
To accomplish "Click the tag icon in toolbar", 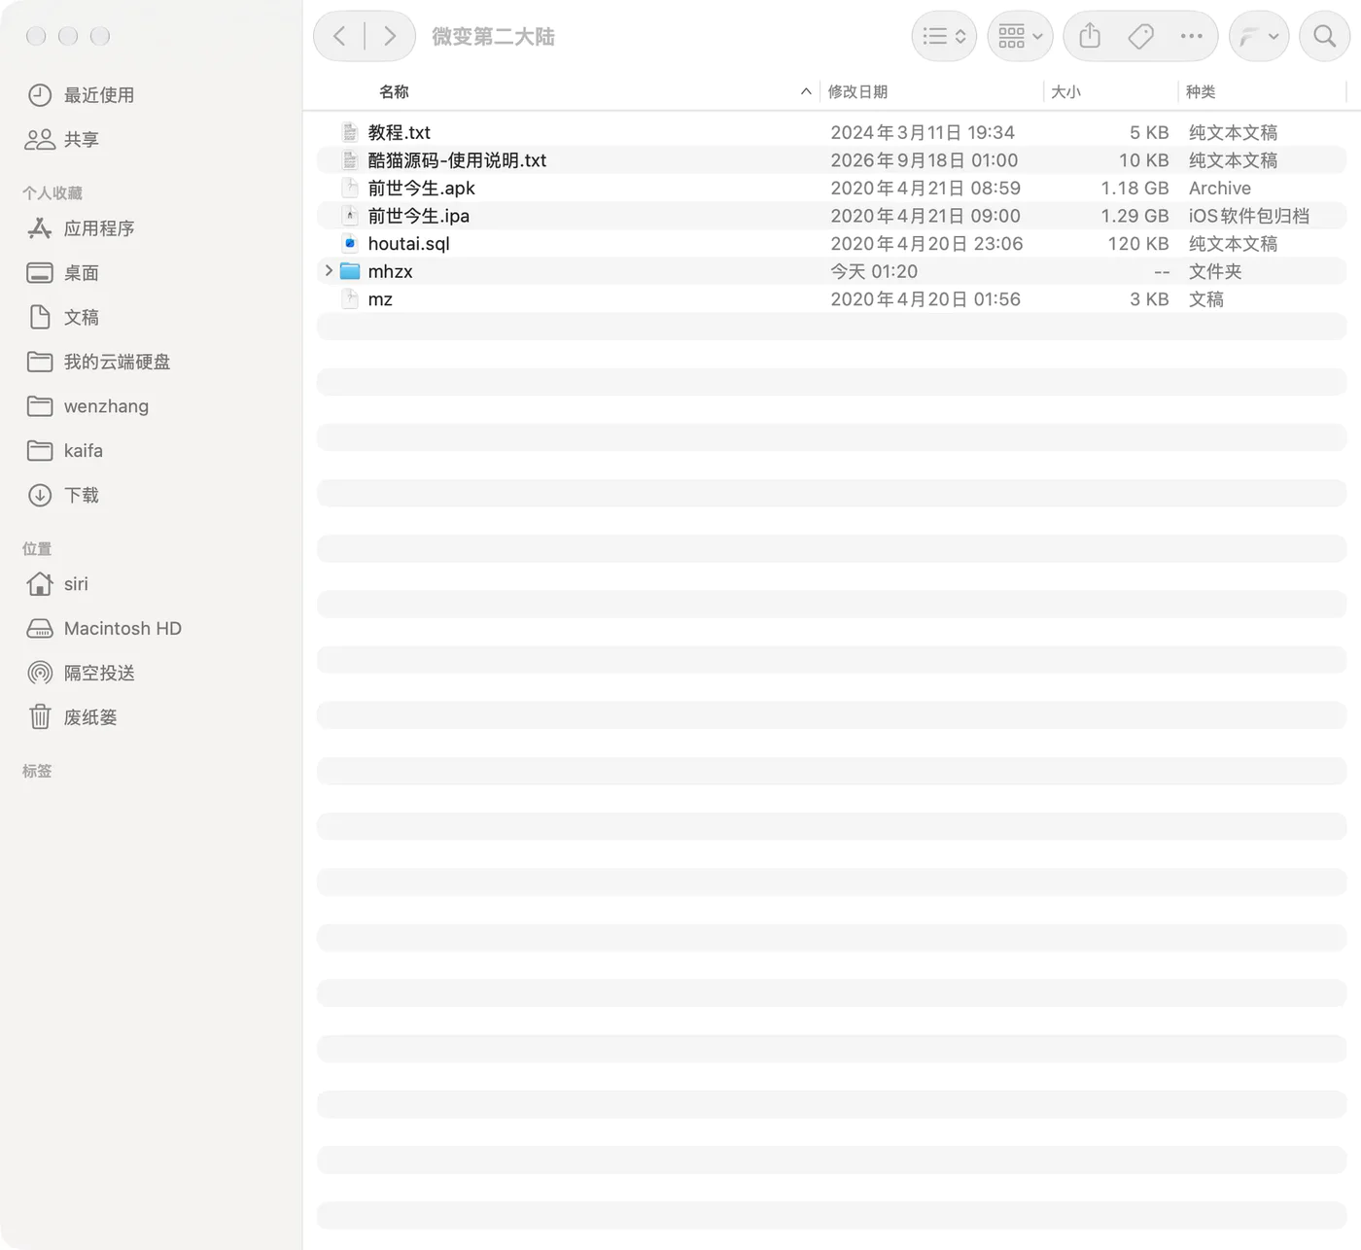I will [1140, 37].
